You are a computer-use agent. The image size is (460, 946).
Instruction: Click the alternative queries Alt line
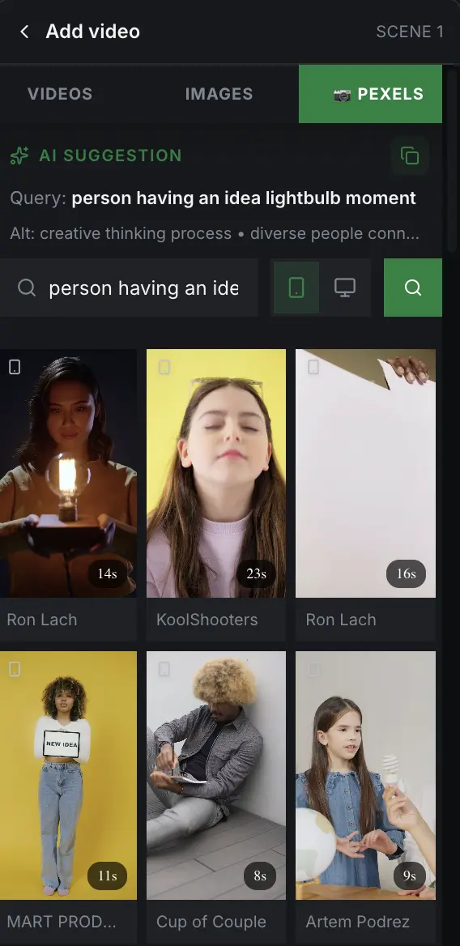(215, 233)
